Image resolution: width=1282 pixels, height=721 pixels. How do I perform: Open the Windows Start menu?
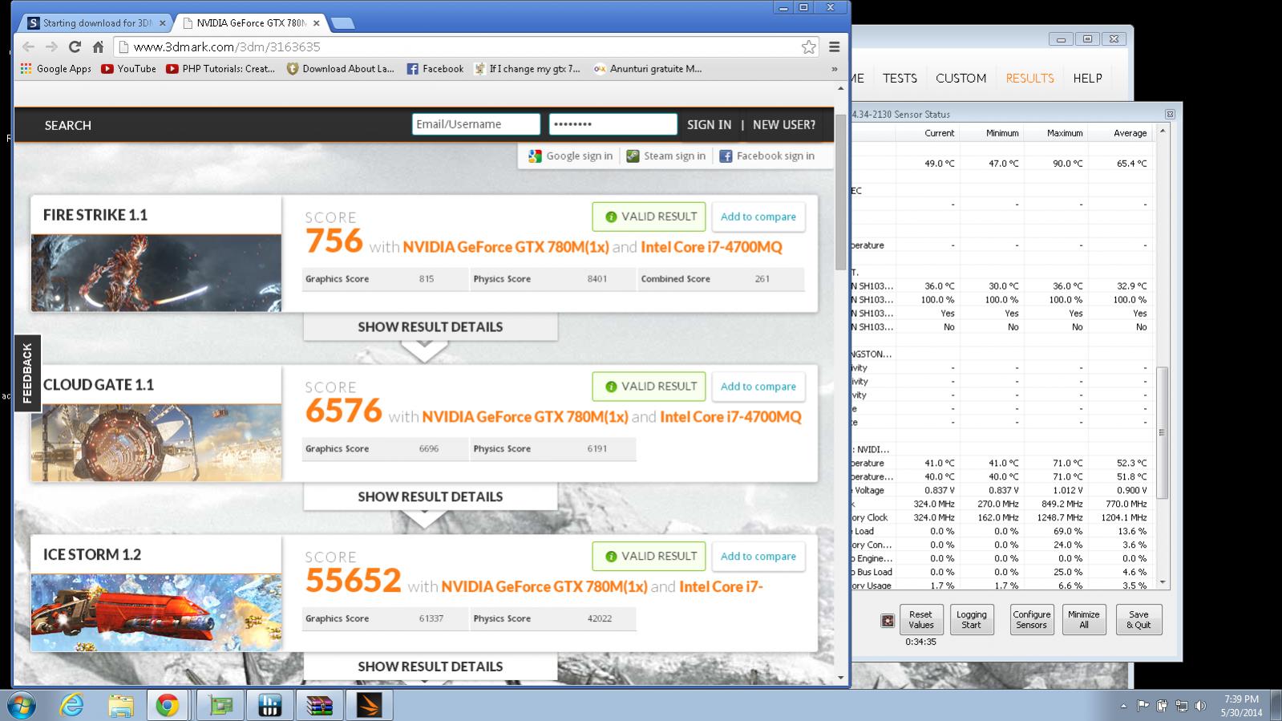(21, 705)
